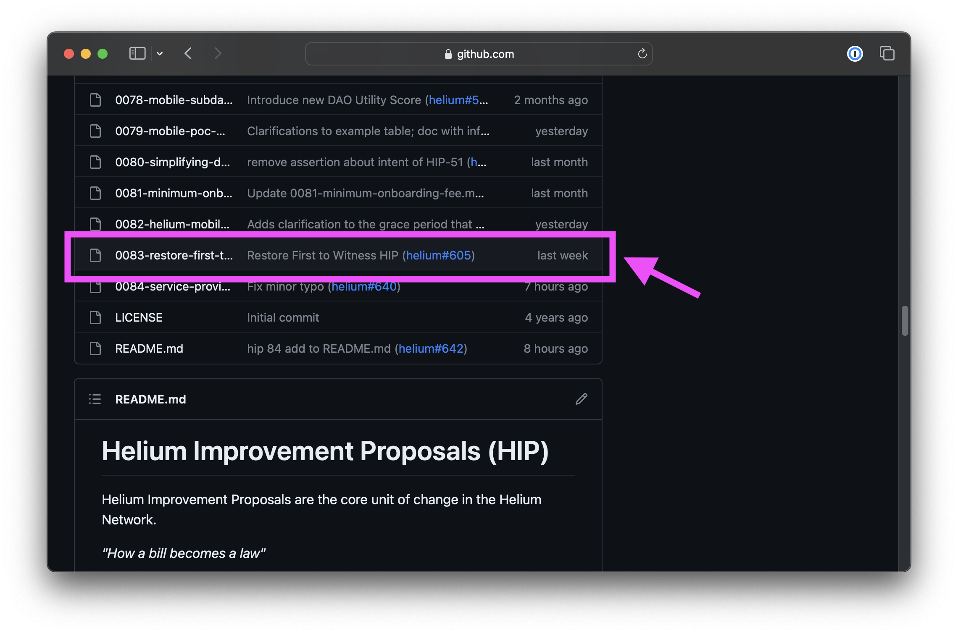
Task: Open the LICENSE file
Action: click(139, 317)
